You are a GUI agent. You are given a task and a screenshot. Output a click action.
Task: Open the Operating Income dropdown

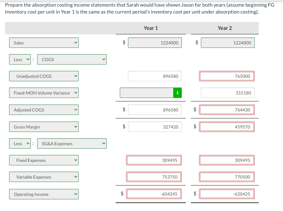click(44, 194)
